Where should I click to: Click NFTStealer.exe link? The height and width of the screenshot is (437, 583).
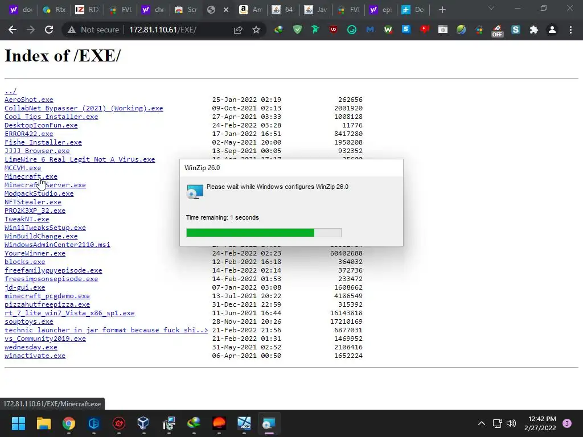(32, 202)
